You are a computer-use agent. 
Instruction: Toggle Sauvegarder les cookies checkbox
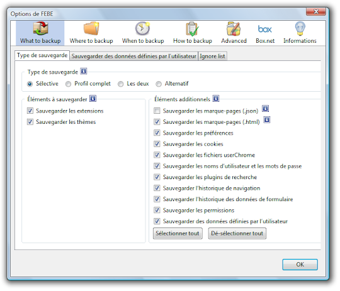157,144
